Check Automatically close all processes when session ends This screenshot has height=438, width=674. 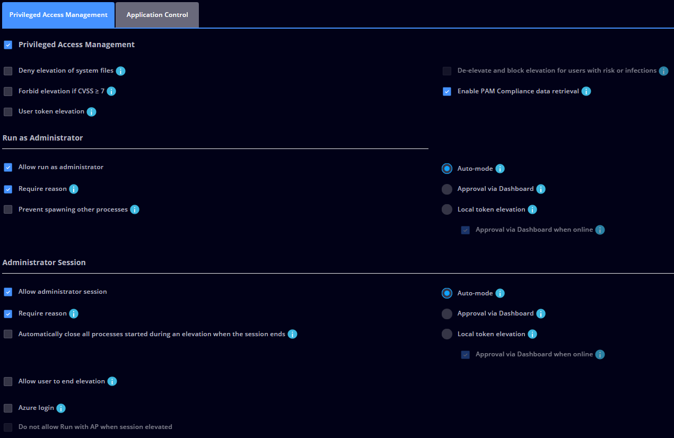(x=8, y=334)
